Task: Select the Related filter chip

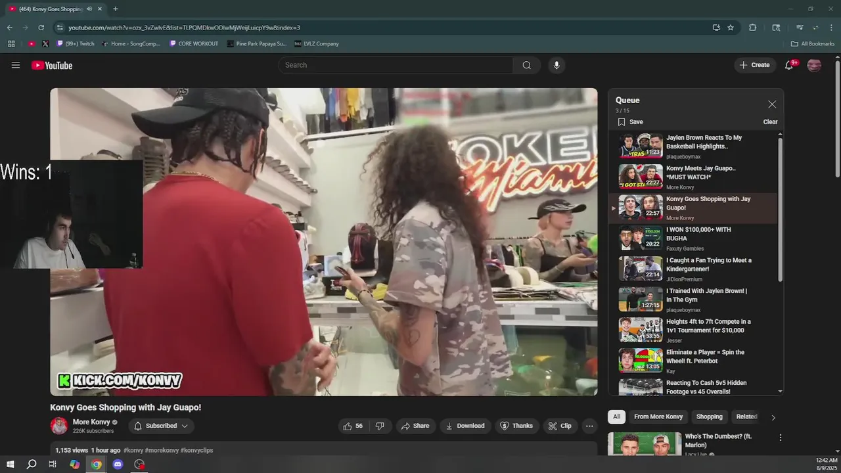Action: [x=747, y=417]
